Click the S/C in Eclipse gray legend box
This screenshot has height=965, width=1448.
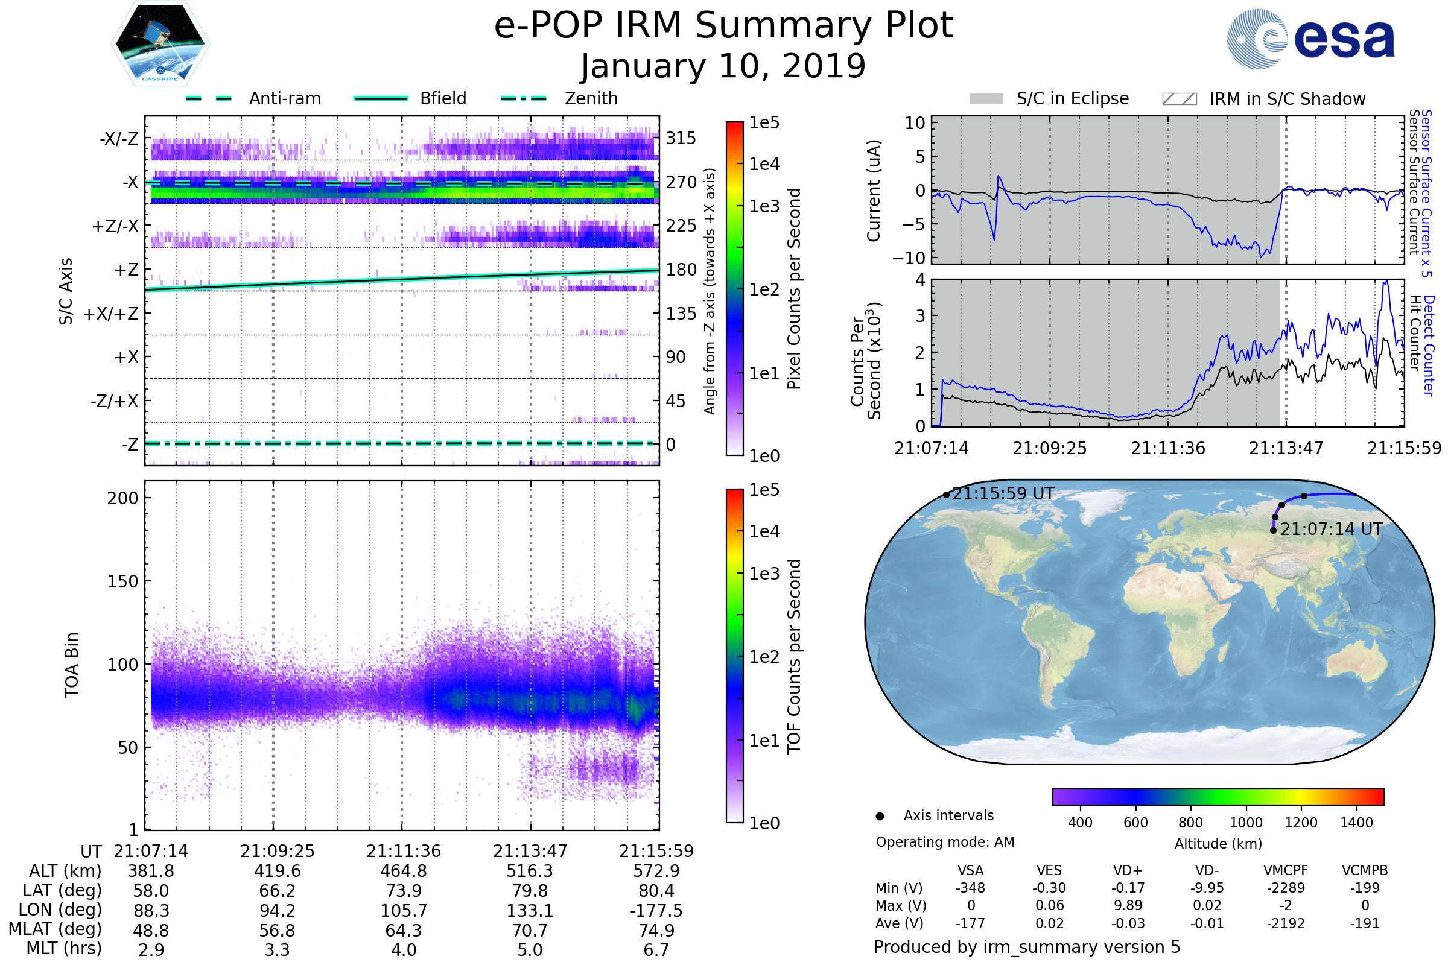point(986,99)
